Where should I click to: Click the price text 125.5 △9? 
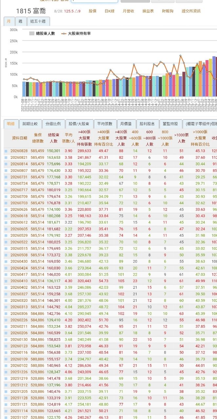(72, 11)
